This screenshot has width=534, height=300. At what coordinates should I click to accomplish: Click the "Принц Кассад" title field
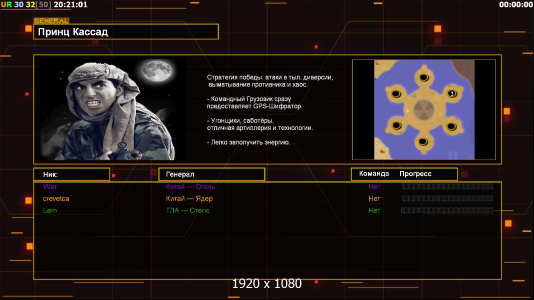126,31
